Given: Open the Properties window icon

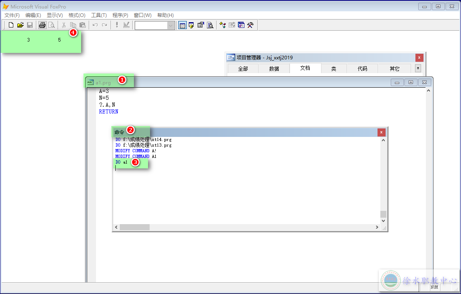Looking at the screenshot, I should pyautogui.click(x=201, y=25).
